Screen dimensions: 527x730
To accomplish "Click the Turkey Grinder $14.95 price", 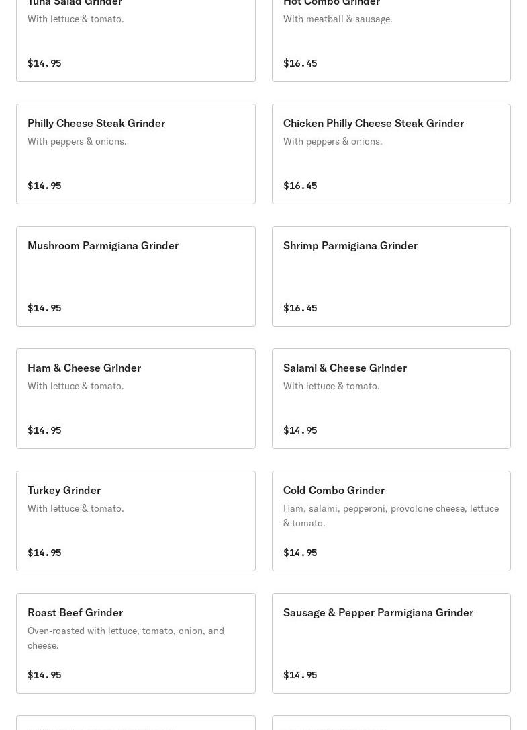I will [x=44, y=553].
